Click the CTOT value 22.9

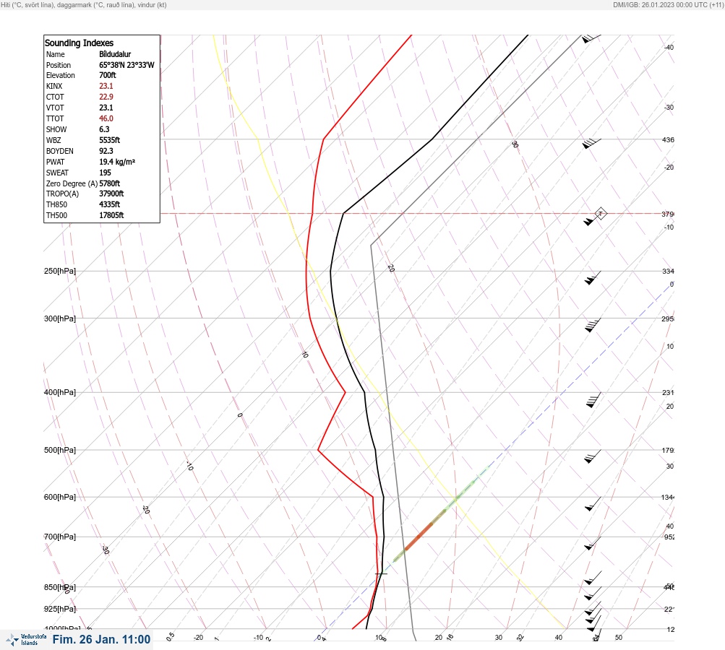[x=106, y=97]
